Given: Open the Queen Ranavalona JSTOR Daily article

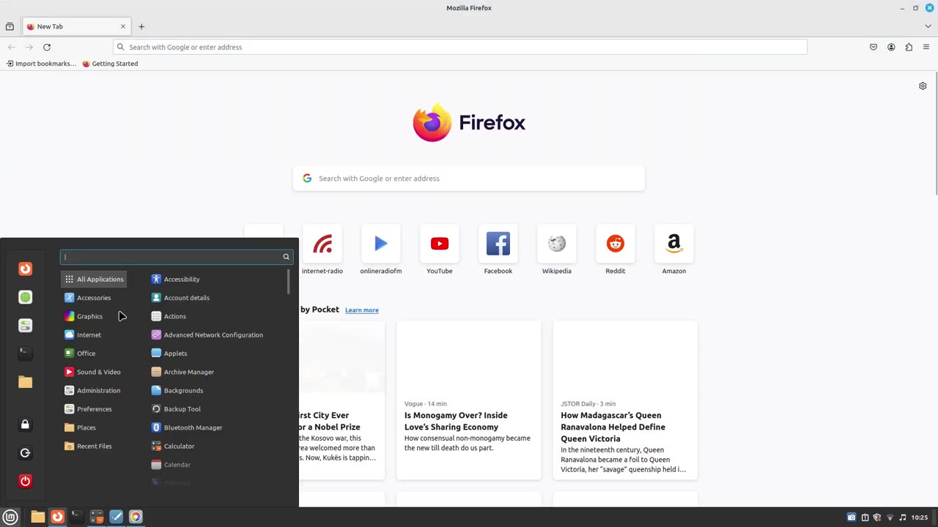Looking at the screenshot, I should tap(625, 400).
